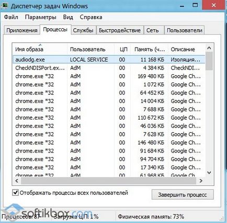The height and width of the screenshot is (223, 227).
Task: Select chrome.exe row using 14 004 КБ
Action: point(109,101)
